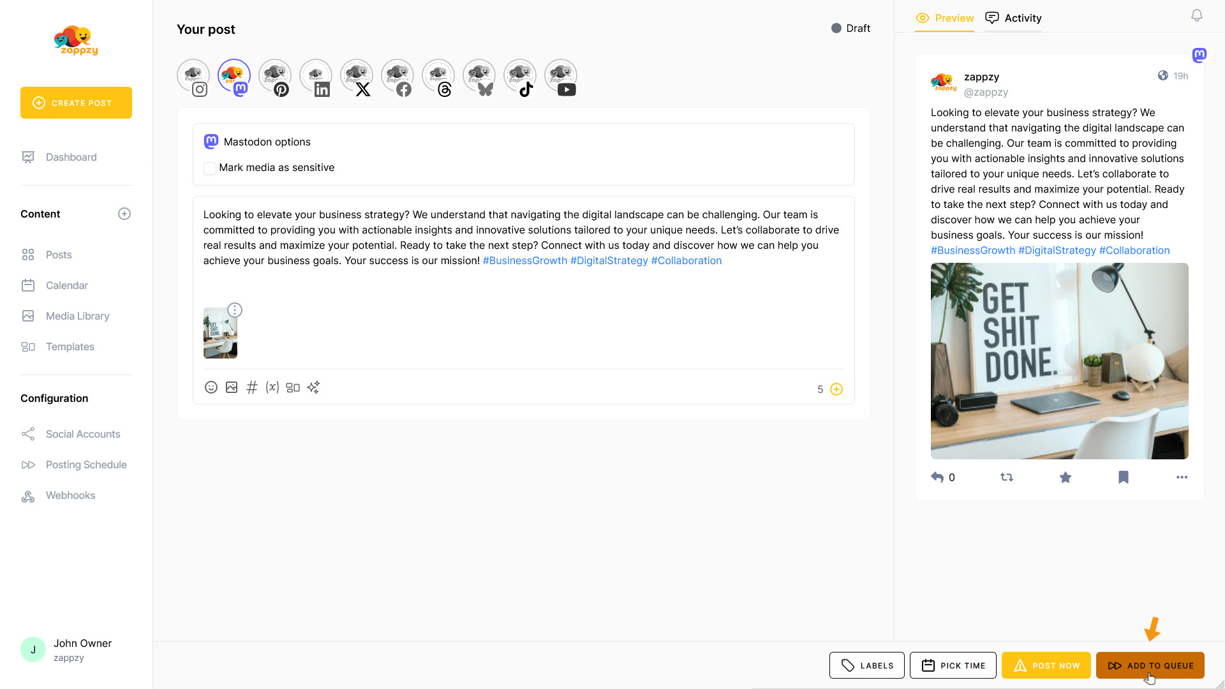Viewport: 1225px width, 689px height.
Task: Click the AI assistant sparkle icon
Action: (313, 387)
